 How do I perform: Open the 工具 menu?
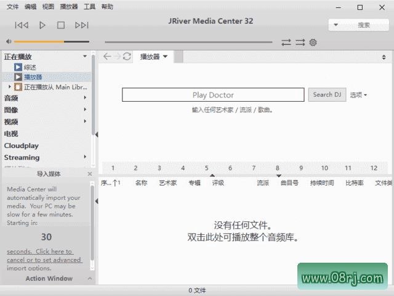tap(89, 7)
